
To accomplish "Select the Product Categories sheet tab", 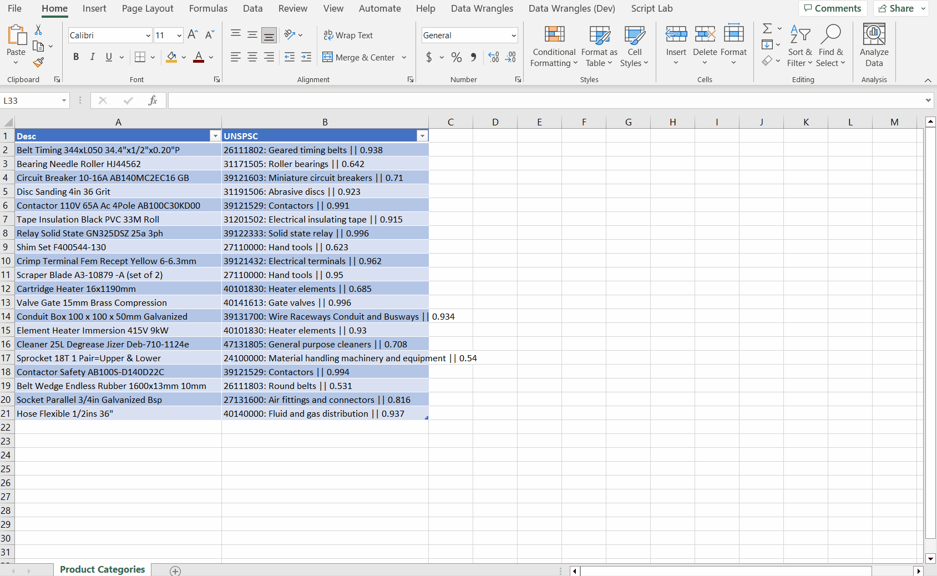I will 102,569.
